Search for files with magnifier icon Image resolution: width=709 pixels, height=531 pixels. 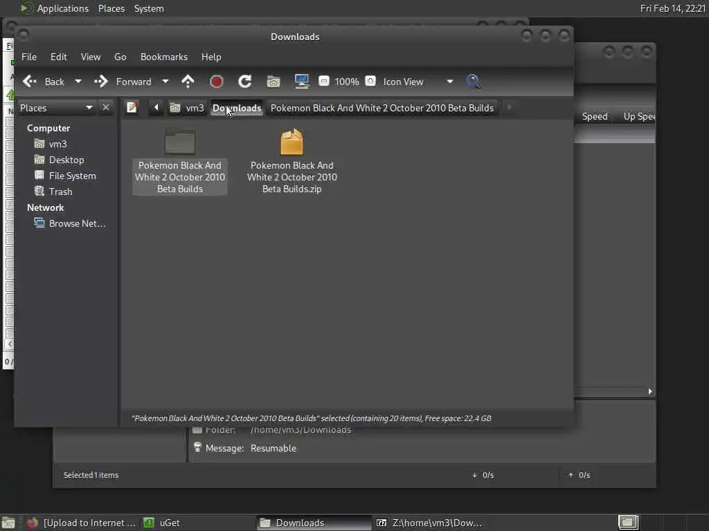click(473, 82)
